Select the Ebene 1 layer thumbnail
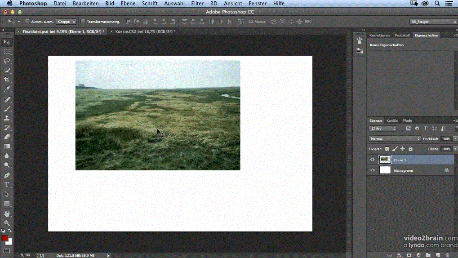Viewport: 458px width, 258px height. [x=385, y=160]
